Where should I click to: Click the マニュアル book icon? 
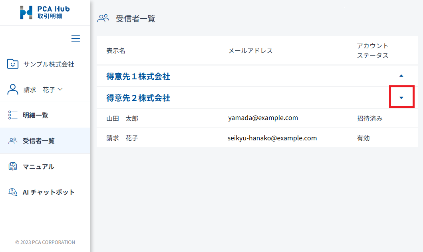[x=13, y=166]
